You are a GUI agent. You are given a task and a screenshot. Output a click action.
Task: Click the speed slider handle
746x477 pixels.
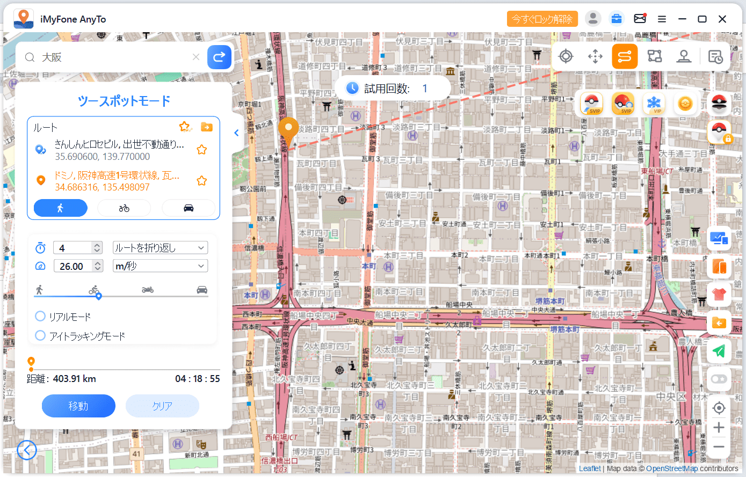pos(98,296)
